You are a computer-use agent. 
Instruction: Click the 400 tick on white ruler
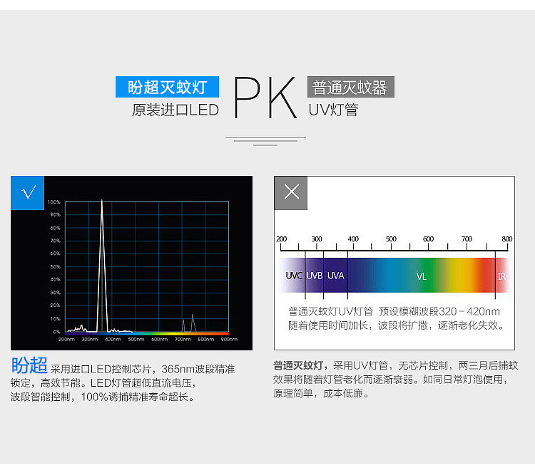353,239
